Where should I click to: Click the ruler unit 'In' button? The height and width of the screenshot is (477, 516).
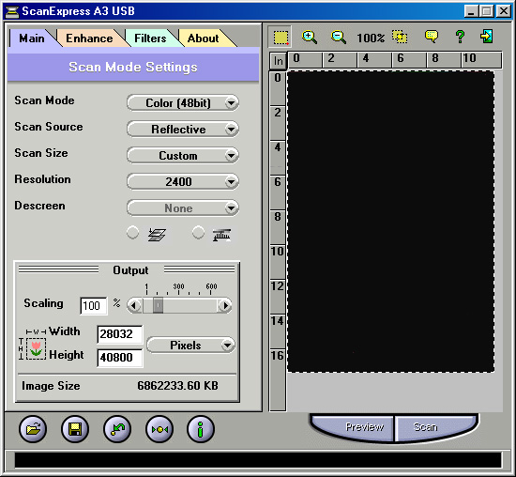click(x=279, y=61)
